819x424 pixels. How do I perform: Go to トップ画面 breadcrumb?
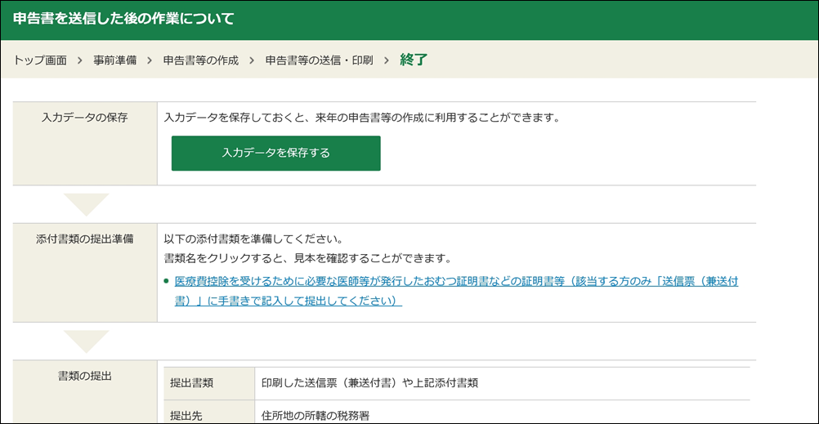pyautogui.click(x=40, y=60)
